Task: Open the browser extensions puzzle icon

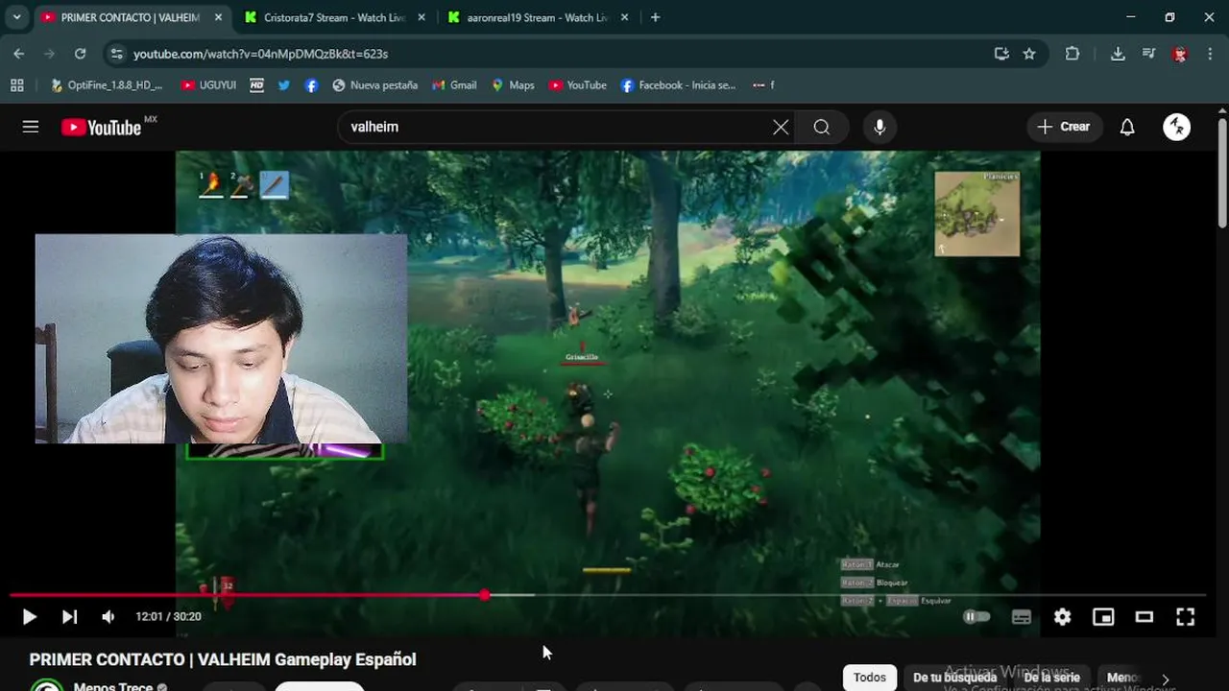Action: coord(1072,54)
